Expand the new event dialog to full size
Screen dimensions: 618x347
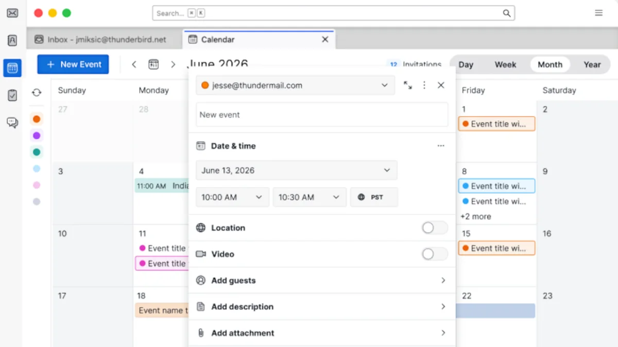[408, 85]
